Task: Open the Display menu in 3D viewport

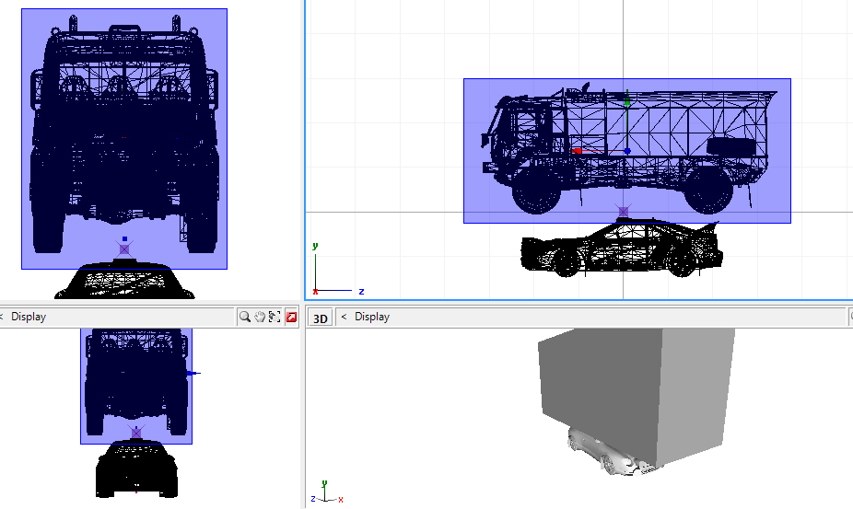Action: click(372, 317)
